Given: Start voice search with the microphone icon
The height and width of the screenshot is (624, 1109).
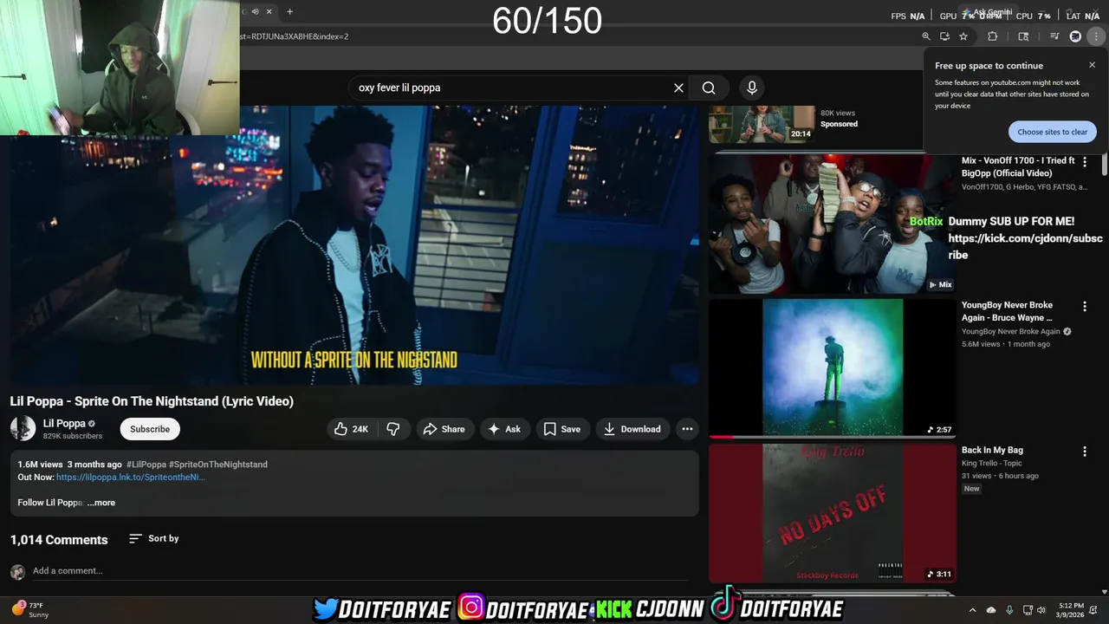Looking at the screenshot, I should tap(752, 88).
